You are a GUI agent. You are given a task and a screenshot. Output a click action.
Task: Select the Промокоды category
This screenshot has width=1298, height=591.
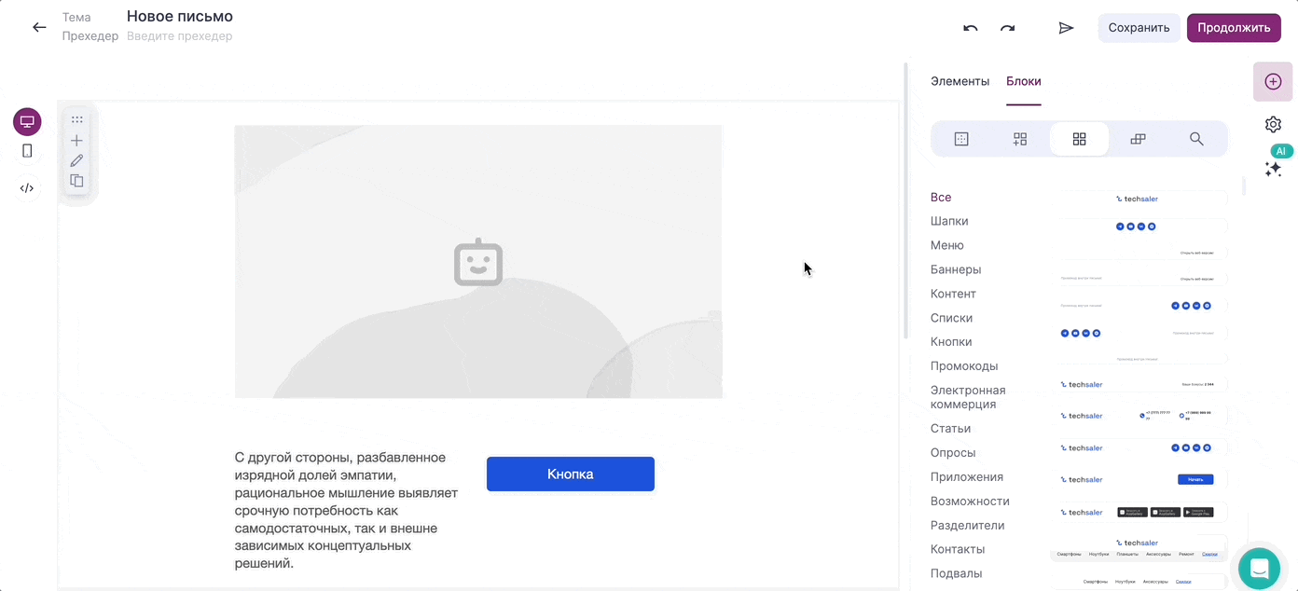(964, 366)
